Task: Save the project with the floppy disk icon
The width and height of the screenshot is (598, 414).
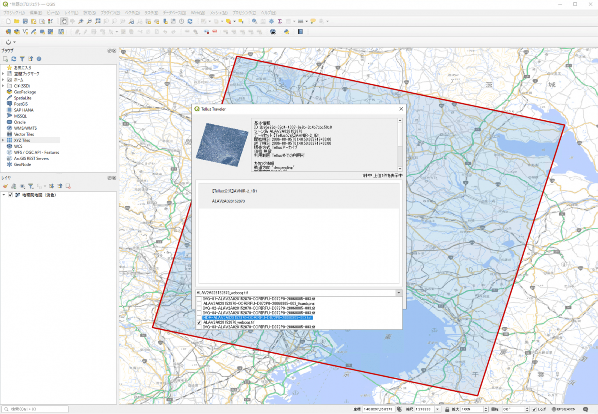Action: coord(25,21)
